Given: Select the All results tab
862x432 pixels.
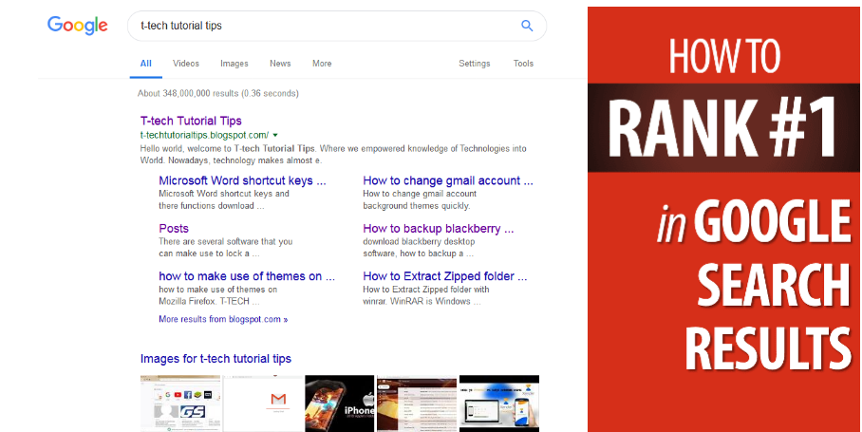Looking at the screenshot, I should click(145, 64).
